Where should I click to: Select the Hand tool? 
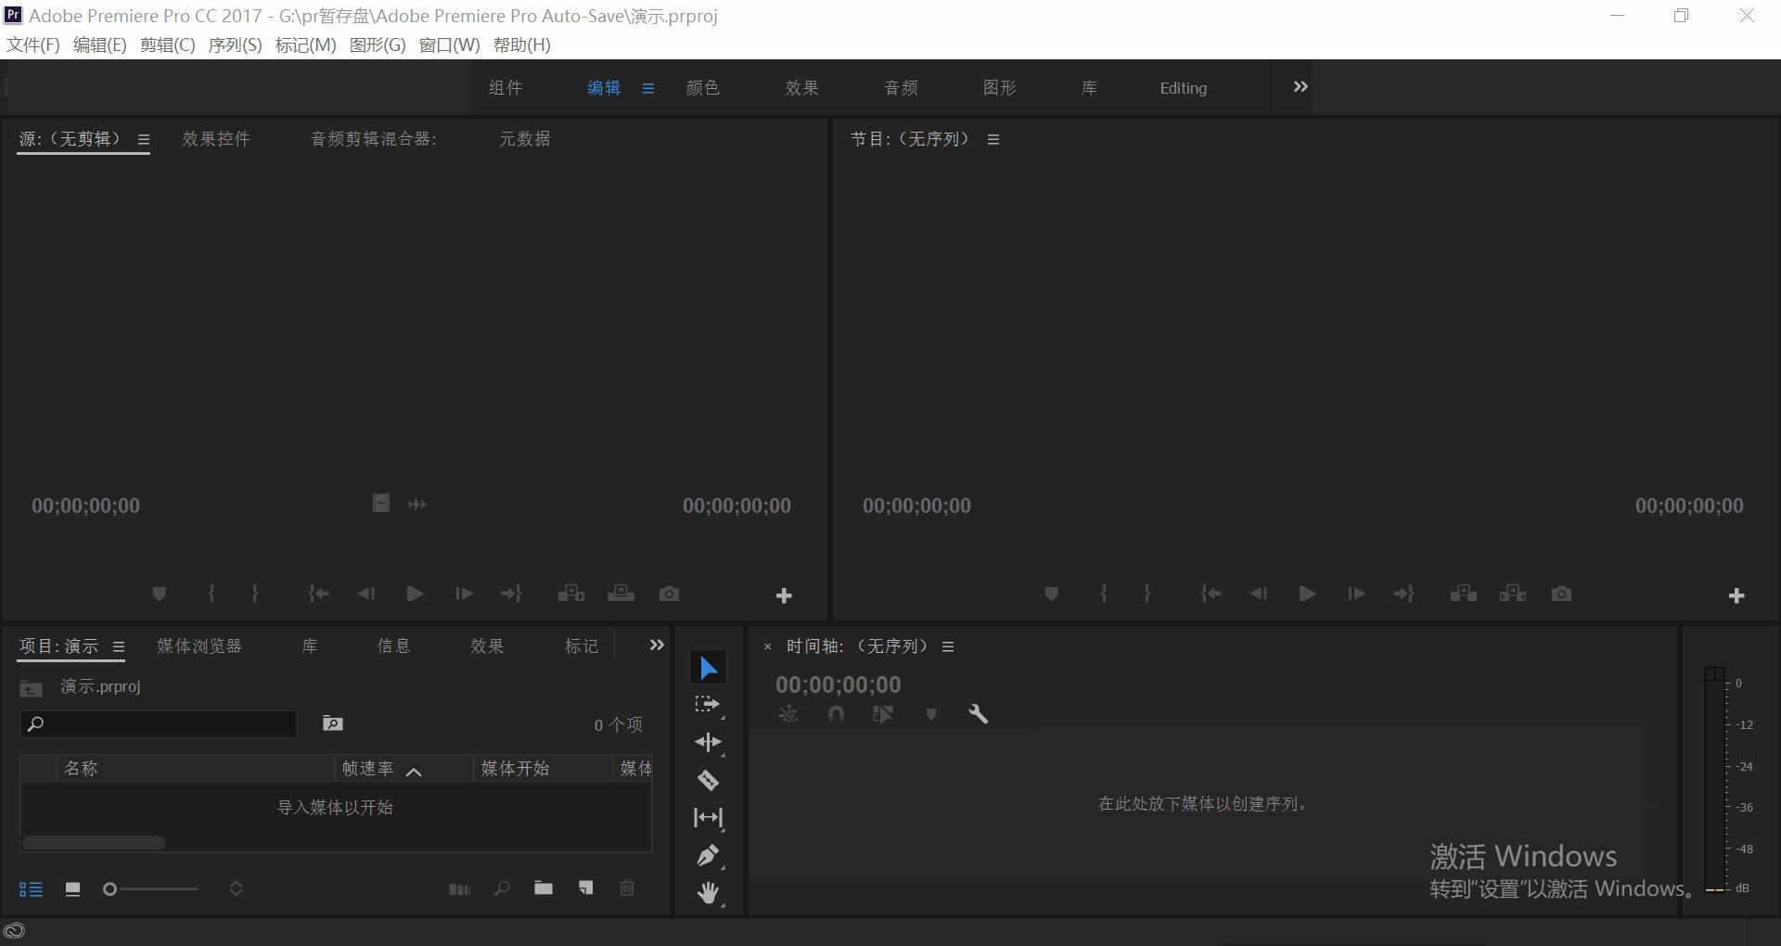(x=708, y=892)
